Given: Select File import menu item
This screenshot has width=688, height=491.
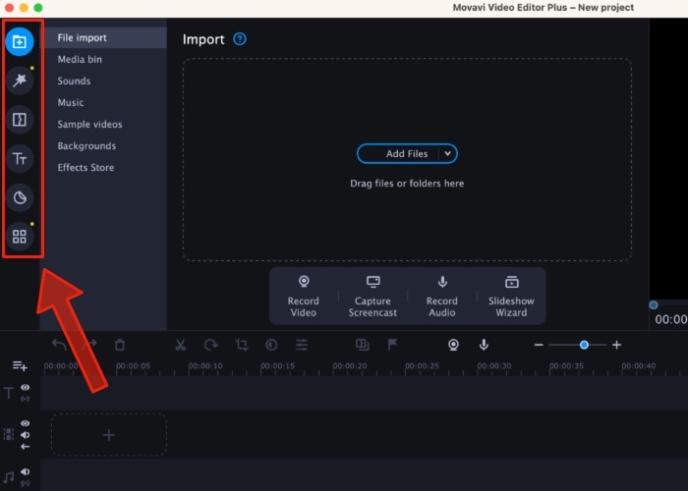Looking at the screenshot, I should 104,37.
